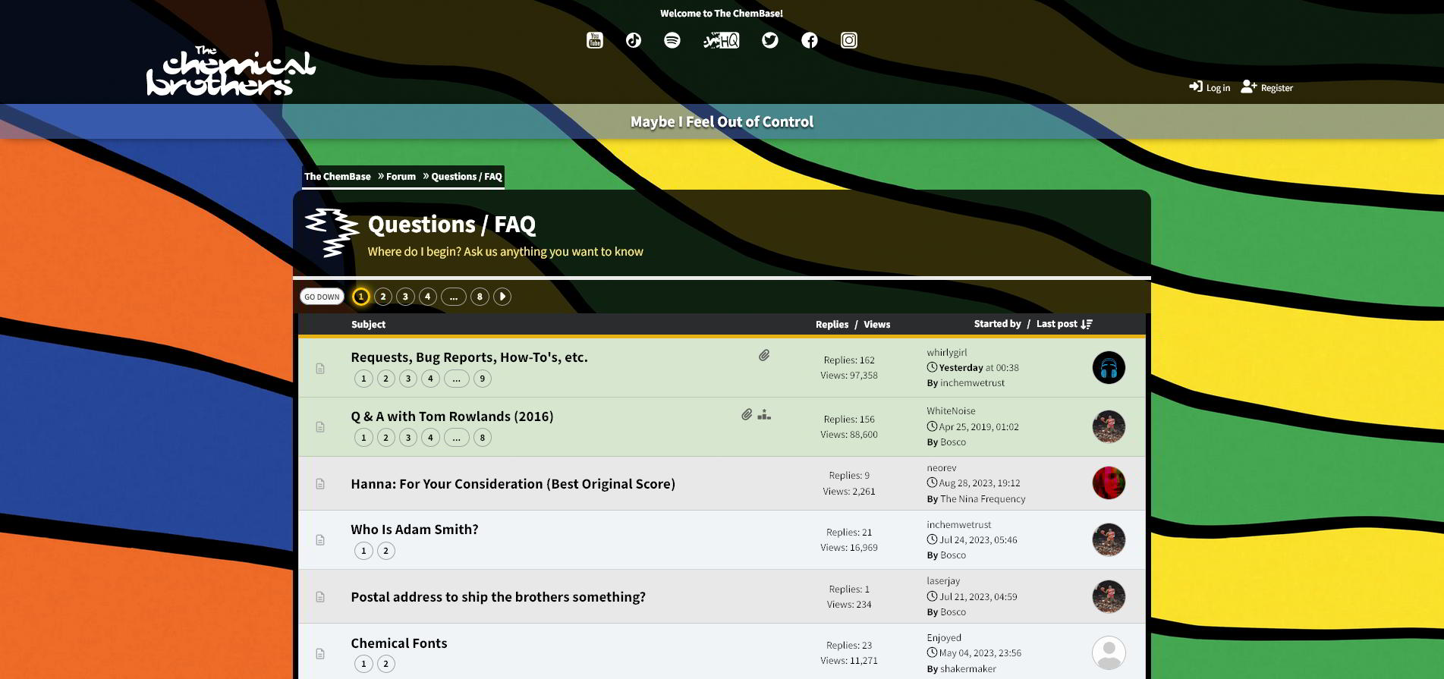The height and width of the screenshot is (679, 1444).
Task: Open the Instagram social icon
Action: [x=849, y=40]
